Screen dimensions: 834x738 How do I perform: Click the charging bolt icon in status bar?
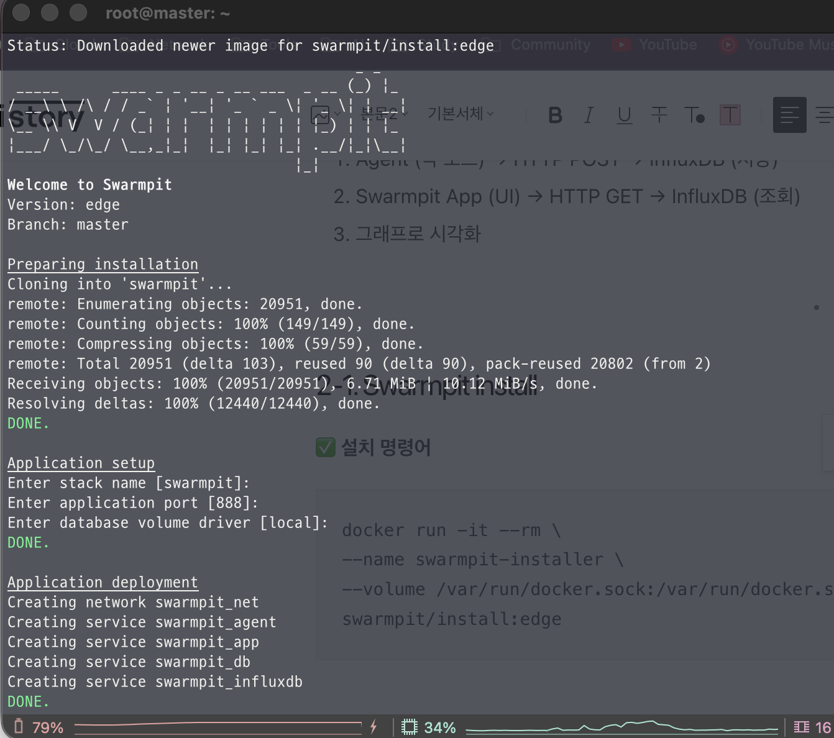click(373, 727)
